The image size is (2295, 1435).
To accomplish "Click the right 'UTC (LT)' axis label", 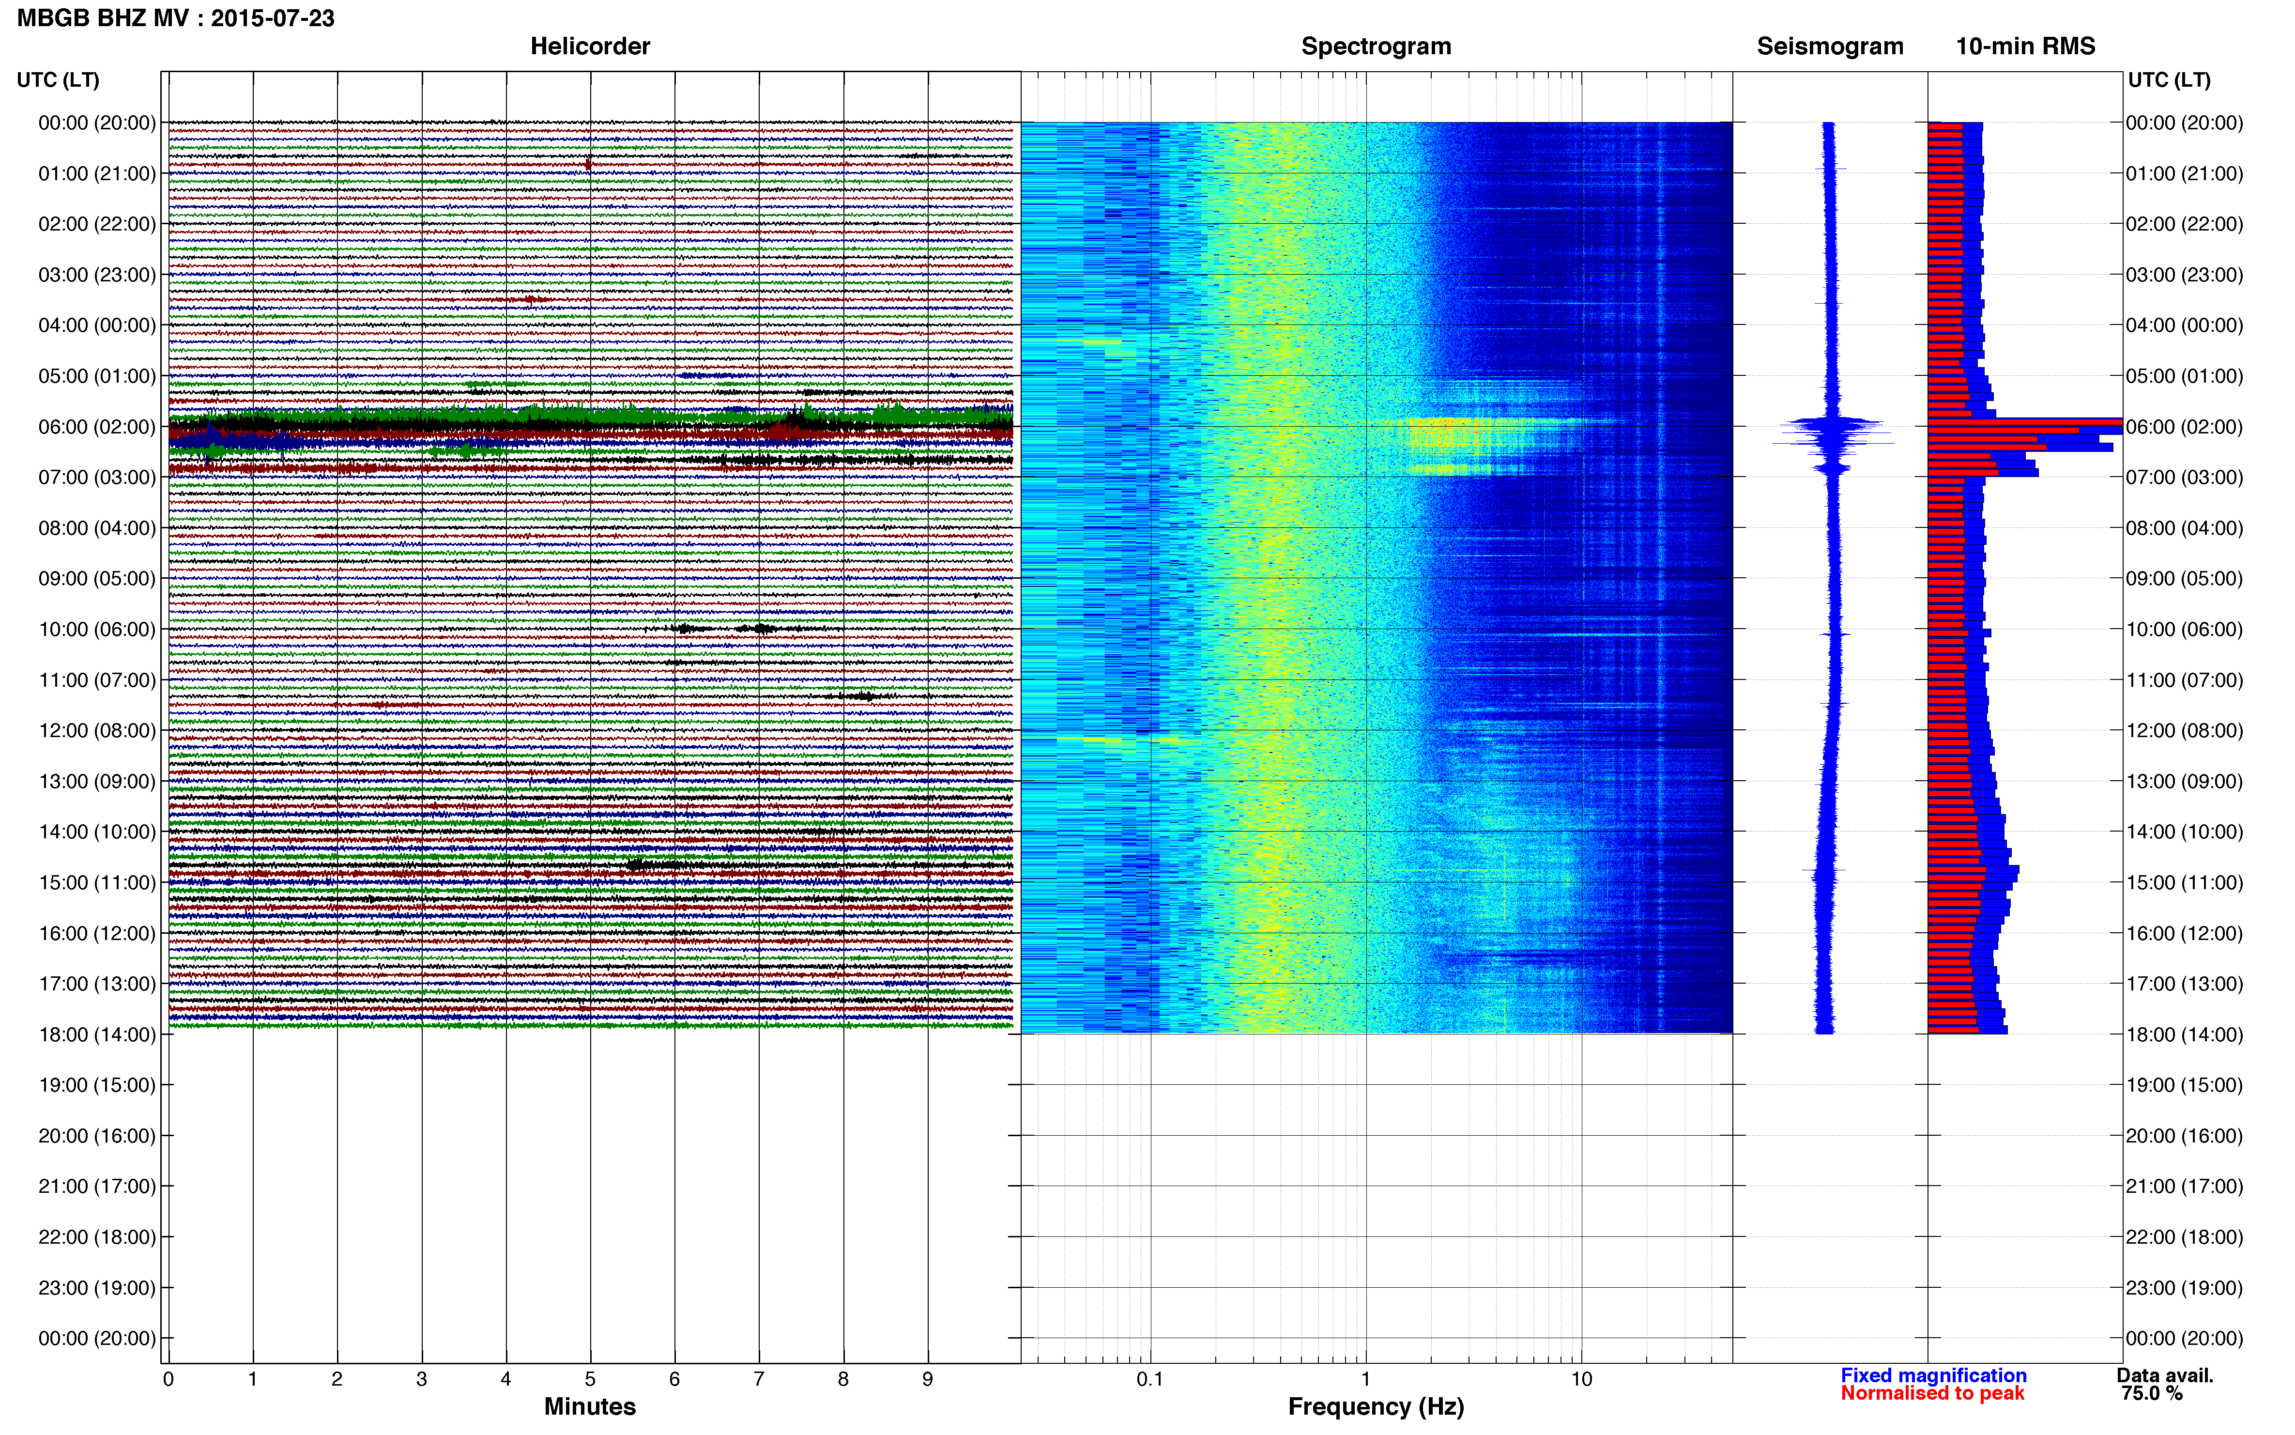I will pos(2169,80).
